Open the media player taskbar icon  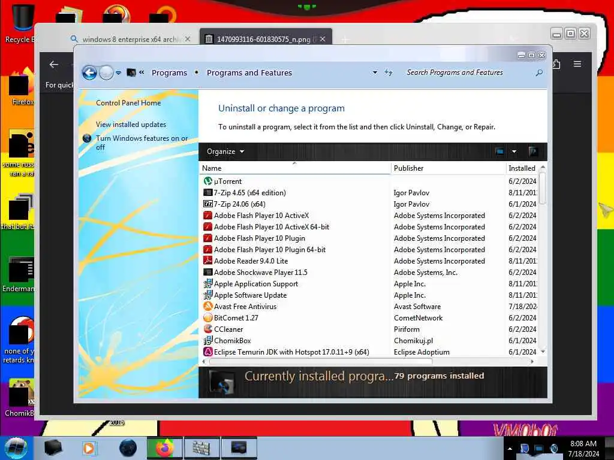[89, 448]
